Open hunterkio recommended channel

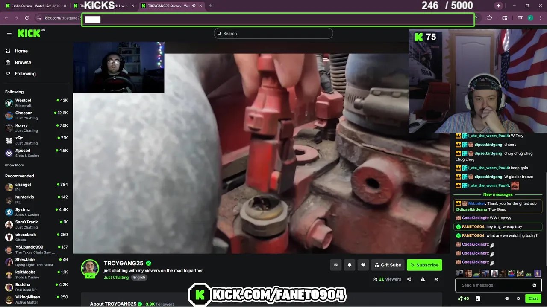coord(36,200)
